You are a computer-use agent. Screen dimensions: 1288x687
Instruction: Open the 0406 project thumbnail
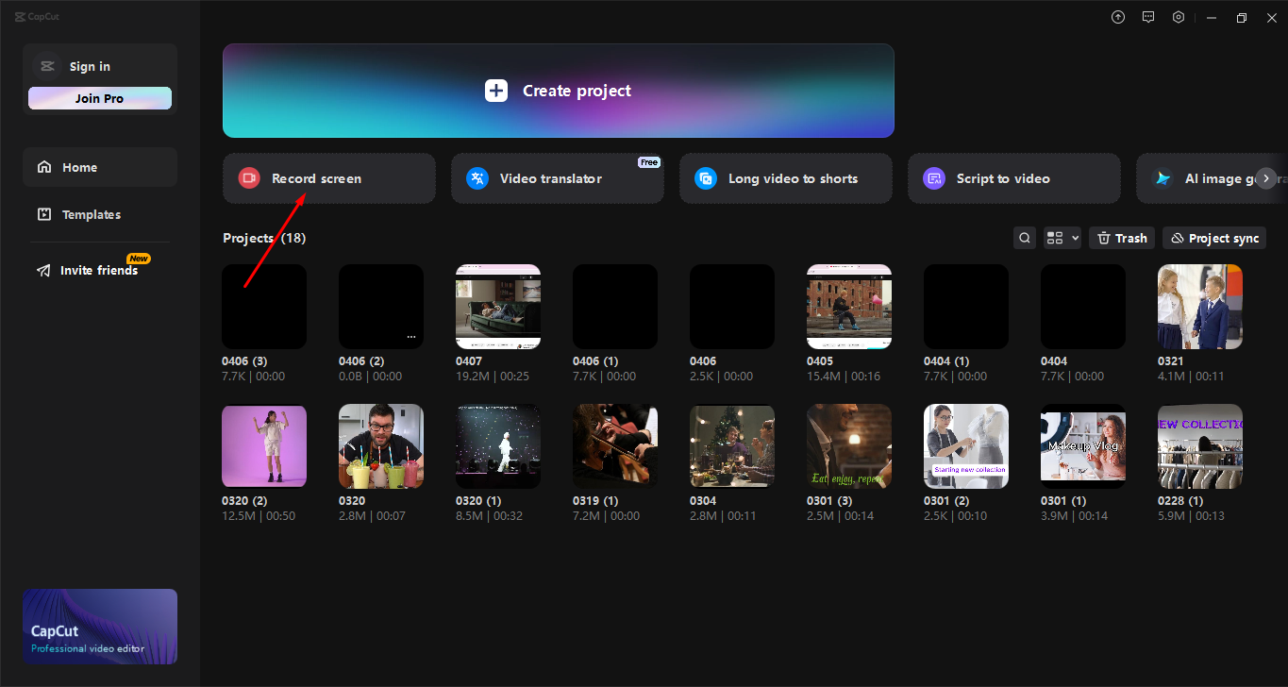pyautogui.click(x=732, y=307)
